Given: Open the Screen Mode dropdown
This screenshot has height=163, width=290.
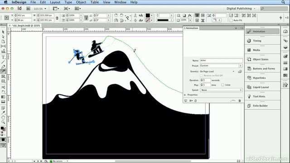Looking at the screenshot, I should coord(67,9).
